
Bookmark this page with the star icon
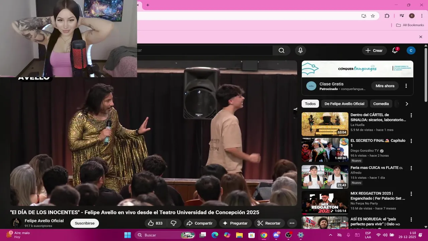tap(373, 16)
